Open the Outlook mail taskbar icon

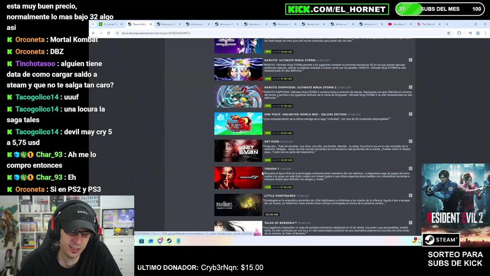(x=150, y=241)
